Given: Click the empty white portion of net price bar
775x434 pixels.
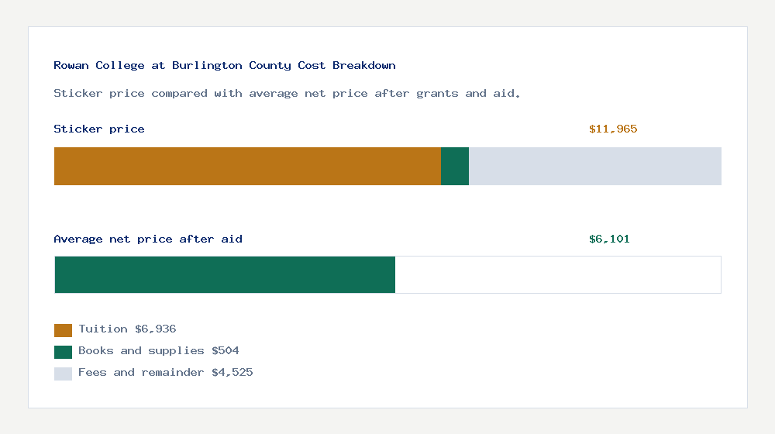Looking at the screenshot, I should tap(558, 275).
